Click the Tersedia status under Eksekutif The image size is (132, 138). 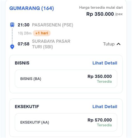(104, 125)
